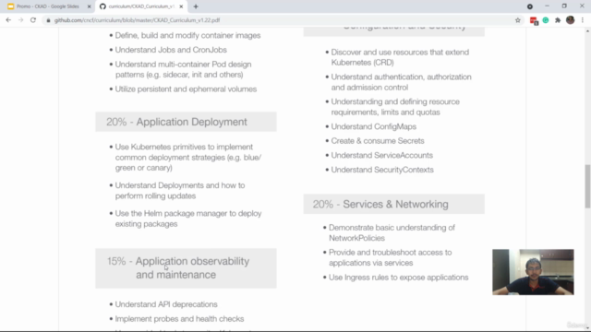Click the '20% - Application Deployment' heading
The image size is (591, 332).
pos(186,122)
